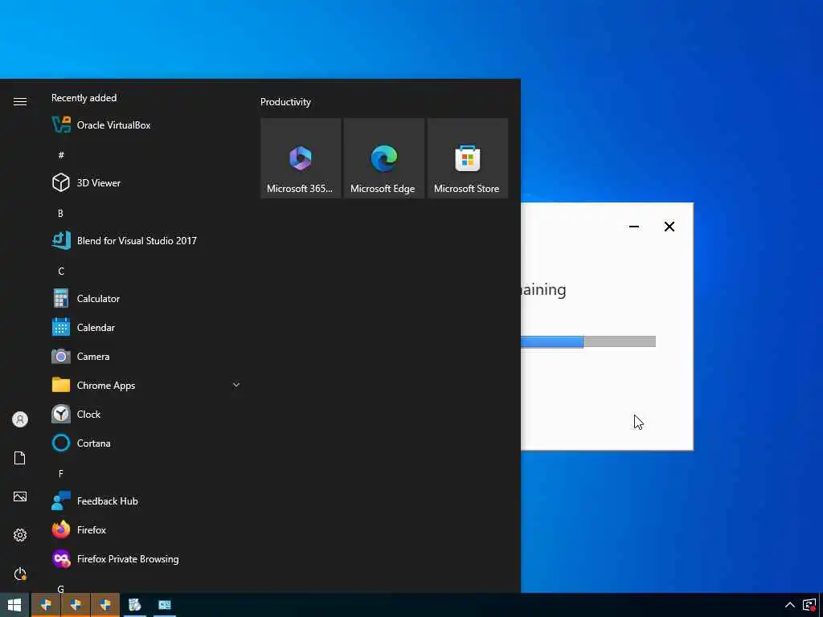Launch Firefox from the app list
Screen dimensions: 823x617
point(146,530)
